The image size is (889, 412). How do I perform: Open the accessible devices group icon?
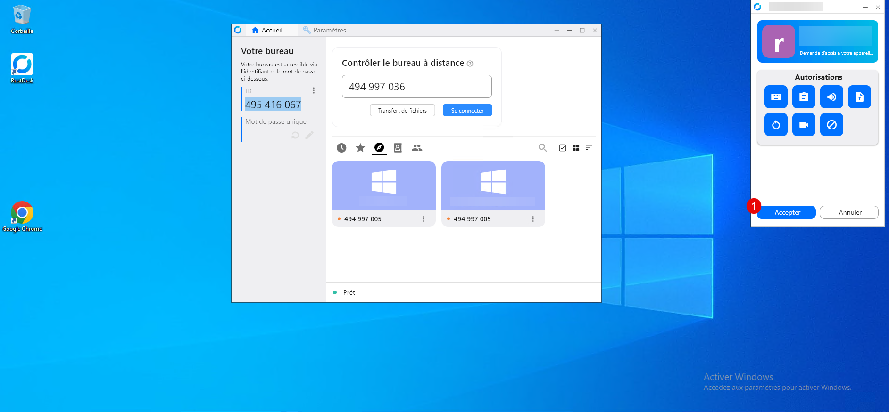point(417,148)
